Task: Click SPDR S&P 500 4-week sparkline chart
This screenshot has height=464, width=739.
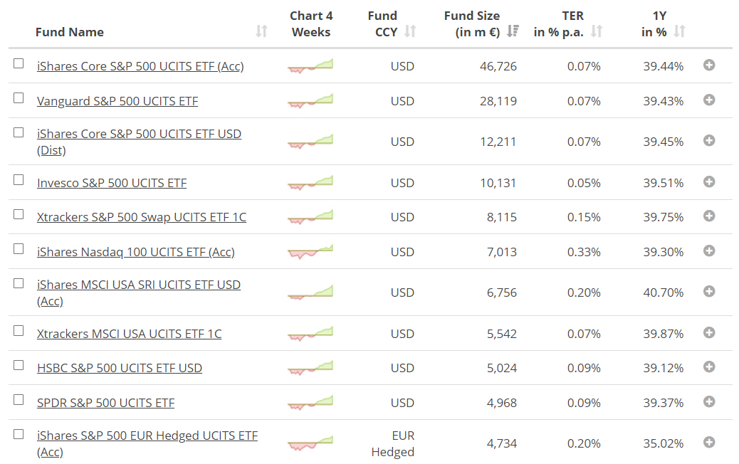Action: click(x=310, y=403)
